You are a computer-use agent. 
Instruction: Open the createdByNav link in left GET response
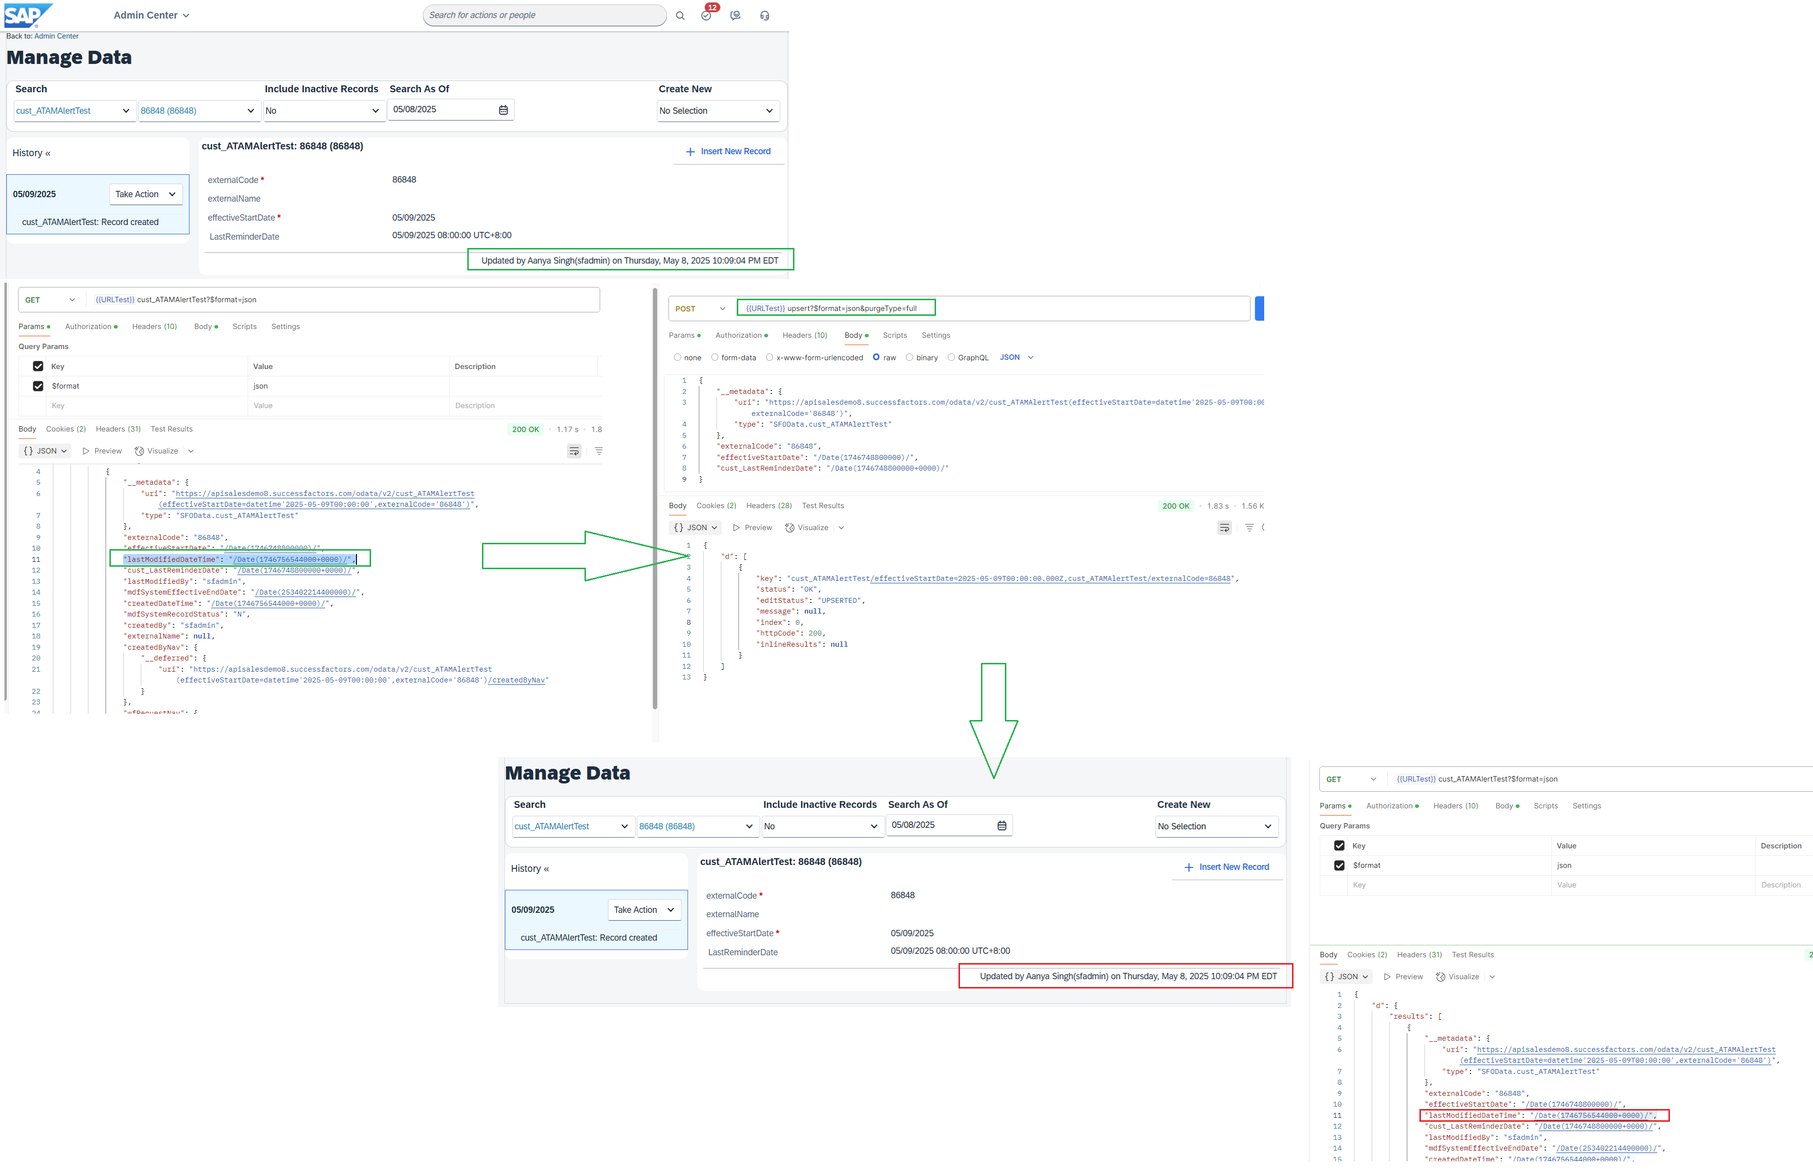point(517,680)
